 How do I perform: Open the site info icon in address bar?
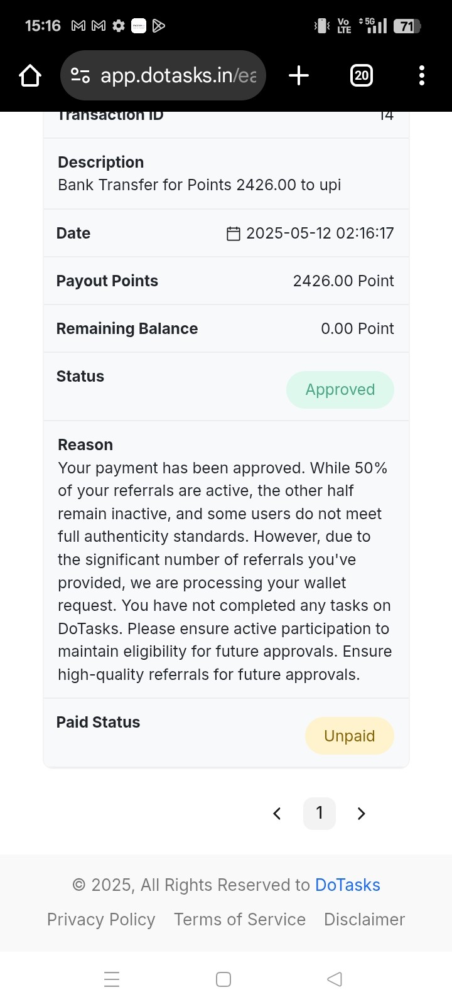point(80,76)
